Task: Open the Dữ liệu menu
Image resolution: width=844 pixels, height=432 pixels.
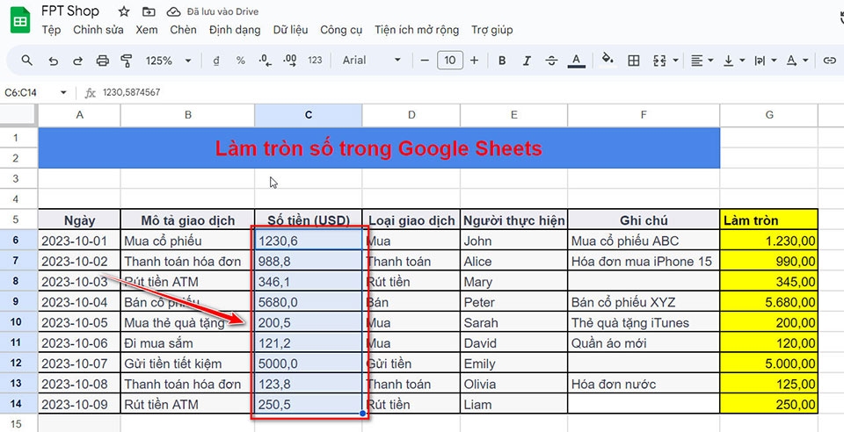Action: point(291,30)
